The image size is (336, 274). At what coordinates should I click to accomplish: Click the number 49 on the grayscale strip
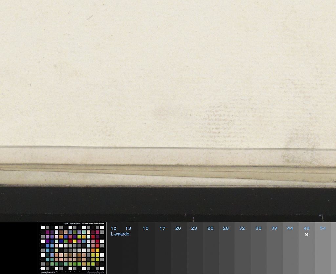306,228
